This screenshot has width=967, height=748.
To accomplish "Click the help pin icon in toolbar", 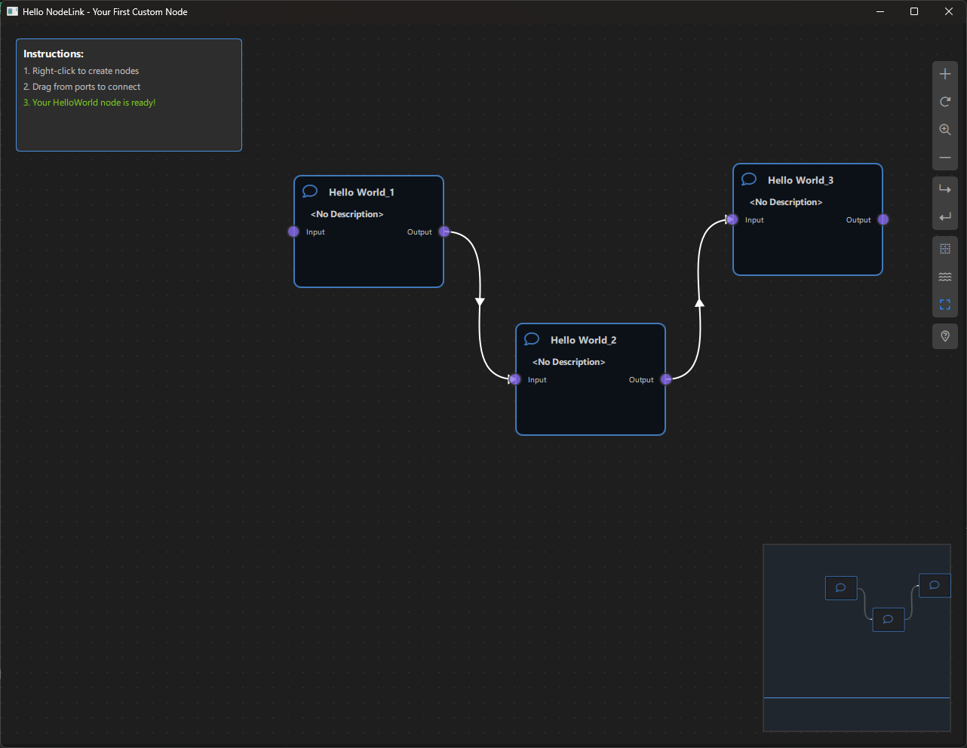I will [945, 336].
